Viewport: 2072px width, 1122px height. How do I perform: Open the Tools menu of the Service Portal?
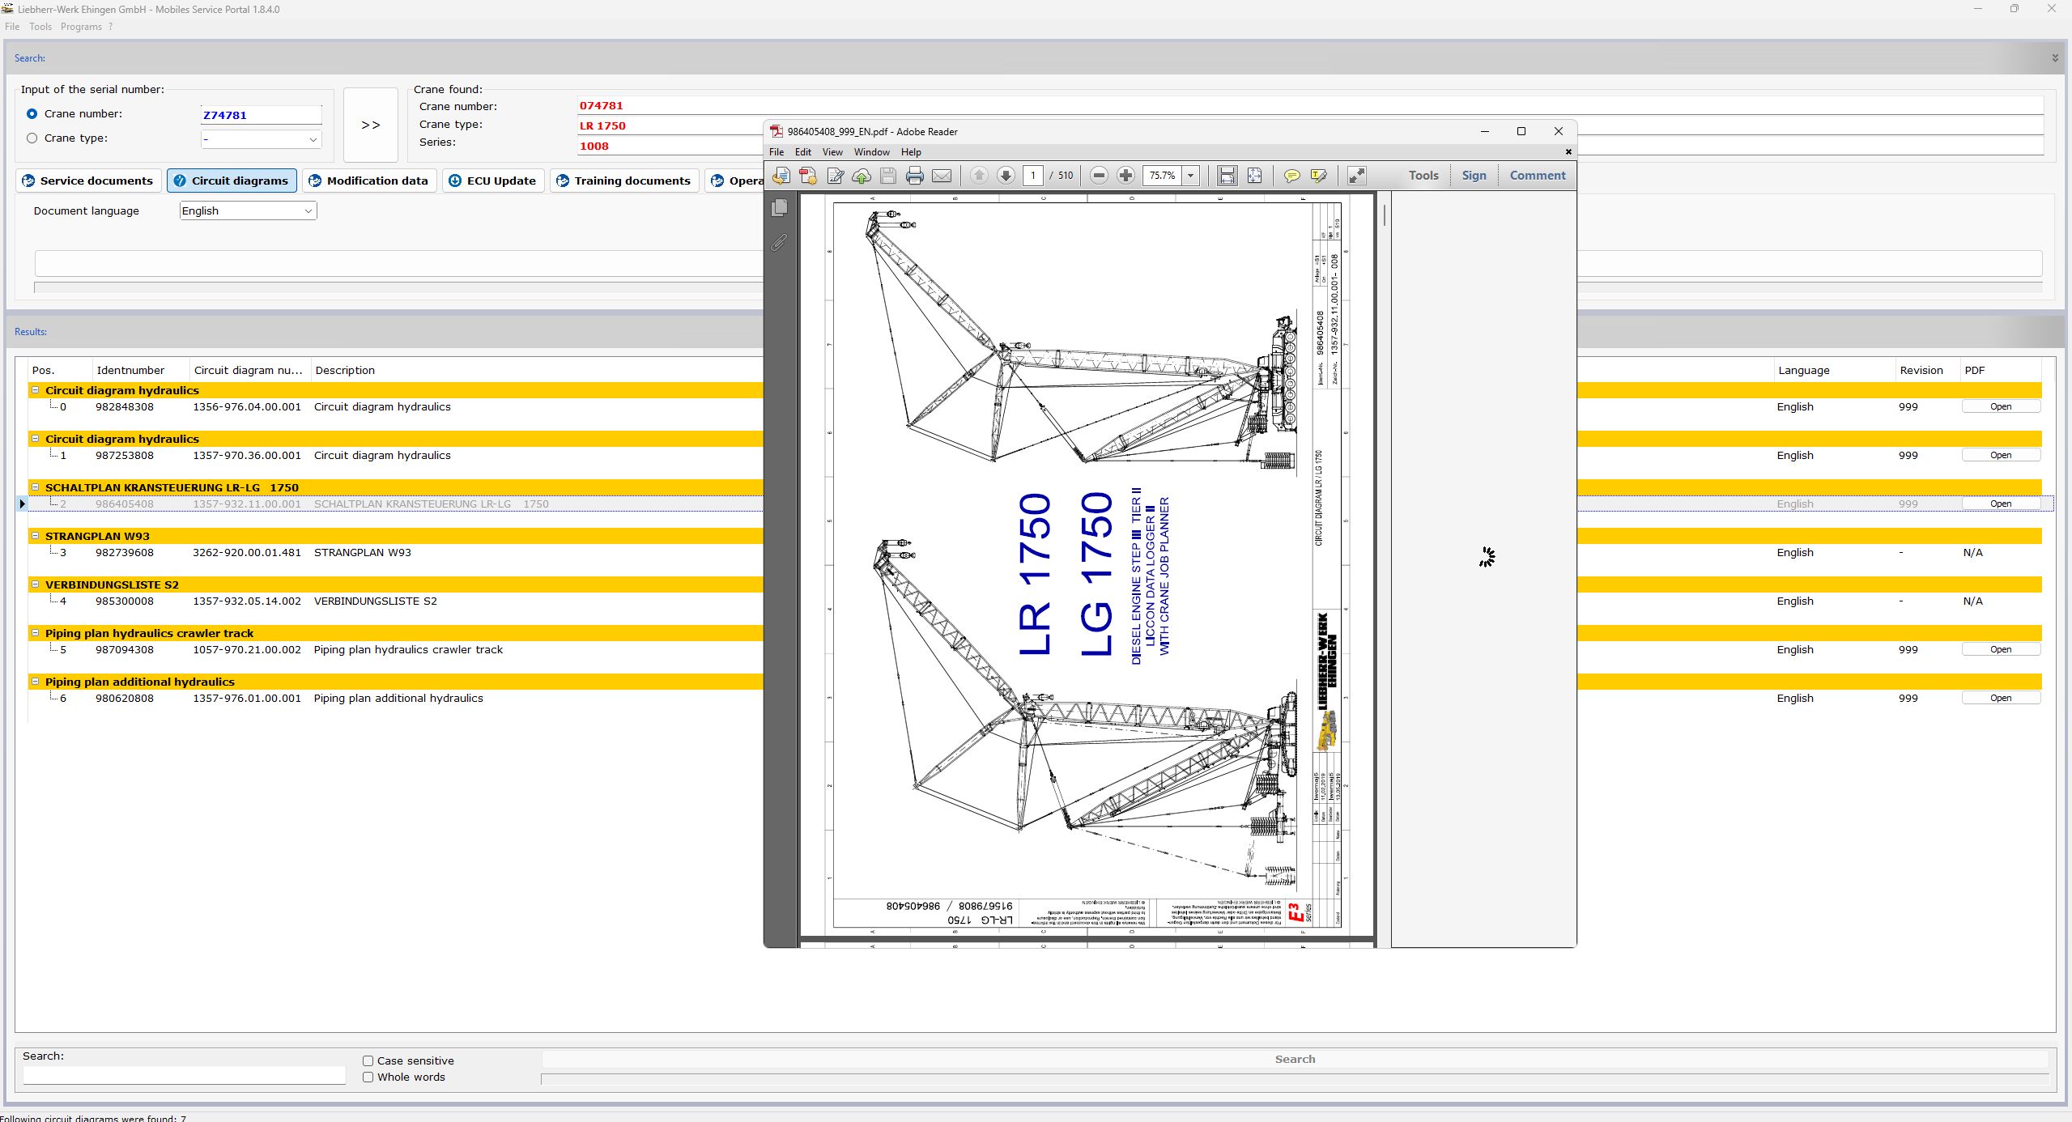(x=40, y=26)
